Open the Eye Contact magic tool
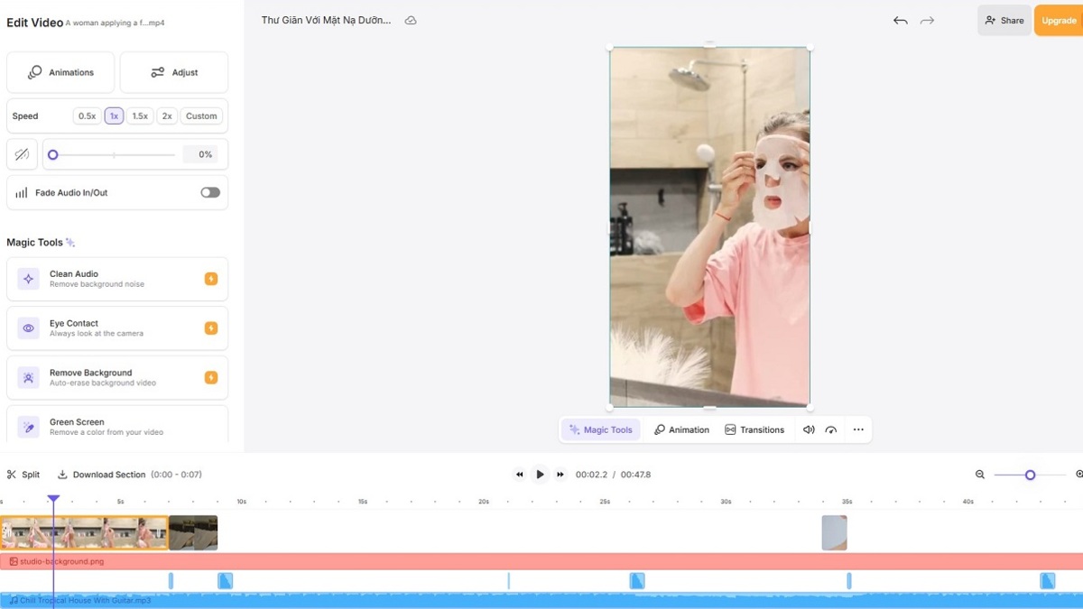Viewport: 1083px width, 609px height. 116,328
